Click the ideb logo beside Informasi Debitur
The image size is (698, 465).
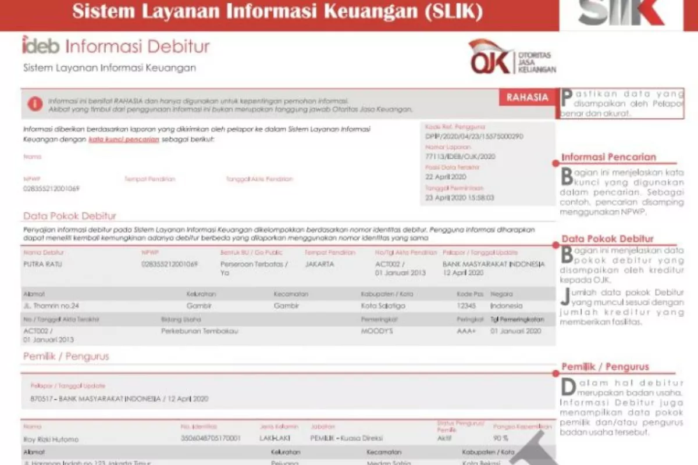click(41, 45)
